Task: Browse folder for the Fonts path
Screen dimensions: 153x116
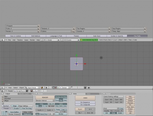Action: point(39,28)
